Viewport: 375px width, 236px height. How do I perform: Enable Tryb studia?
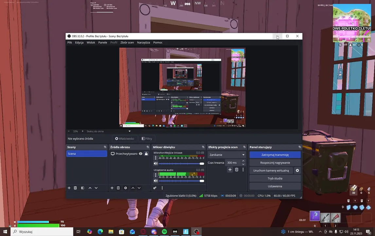click(275, 179)
